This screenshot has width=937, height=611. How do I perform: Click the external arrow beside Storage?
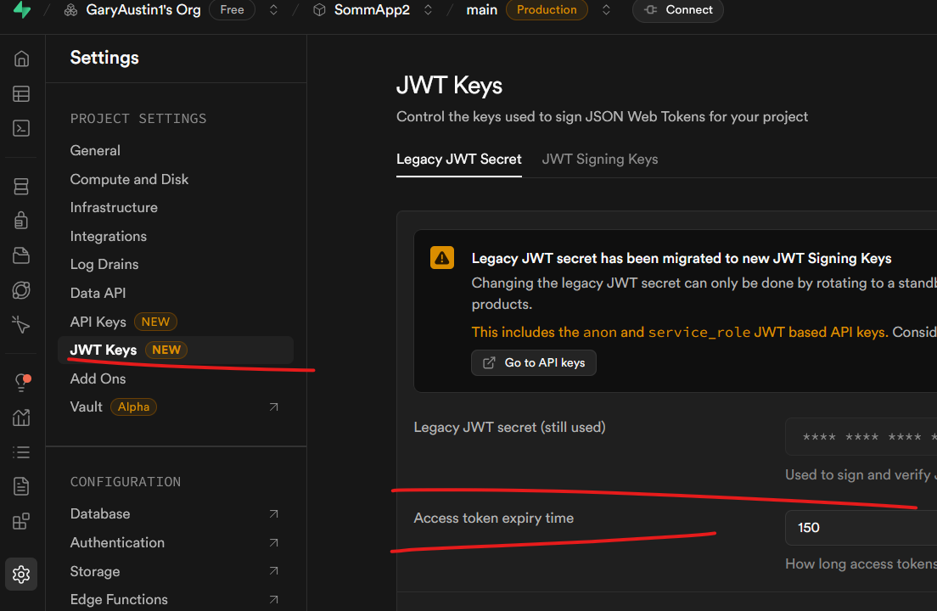273,571
